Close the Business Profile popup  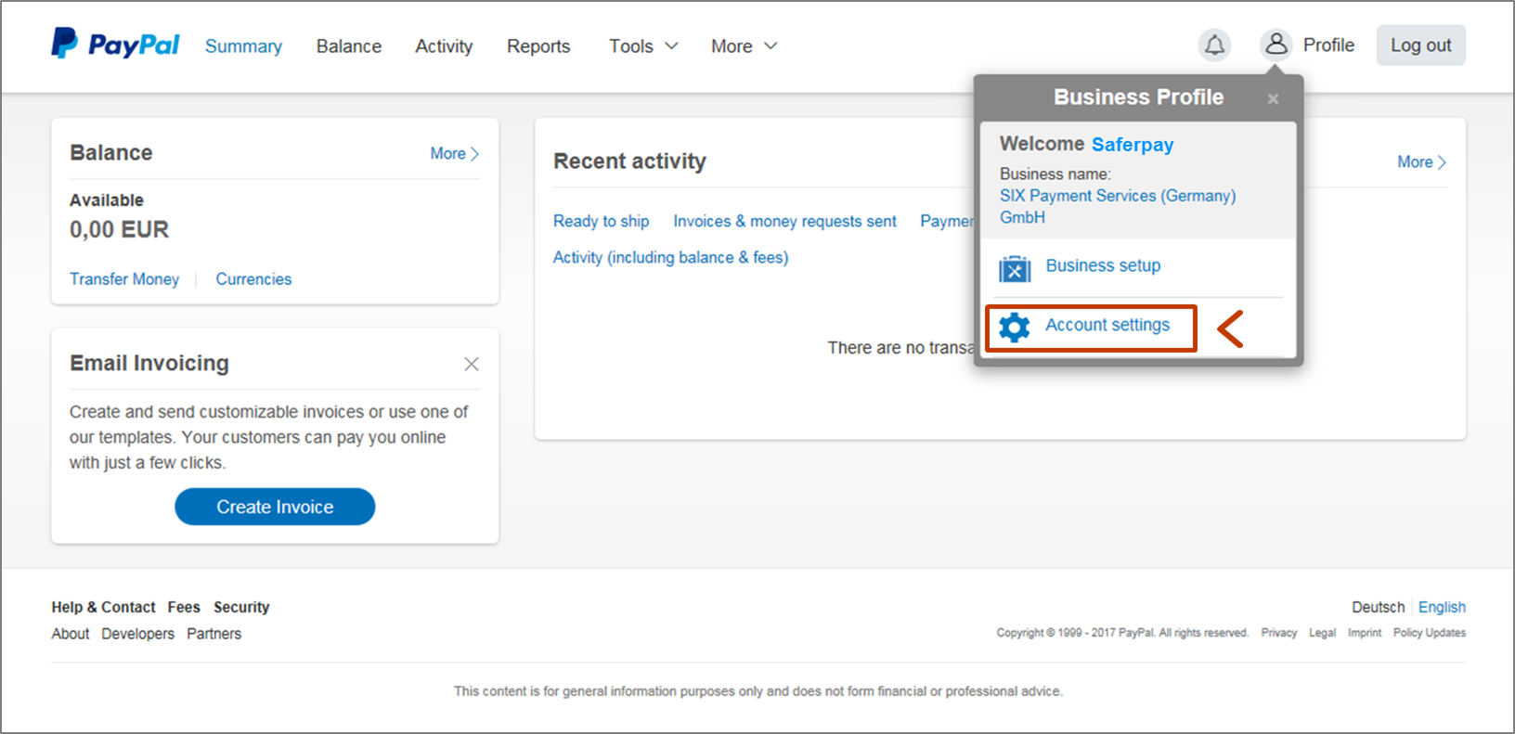point(1273,98)
